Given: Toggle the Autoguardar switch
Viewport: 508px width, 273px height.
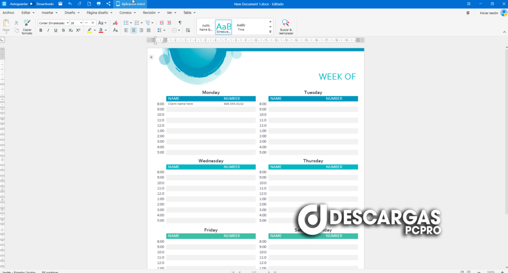Looking at the screenshot, I should click(31, 4).
